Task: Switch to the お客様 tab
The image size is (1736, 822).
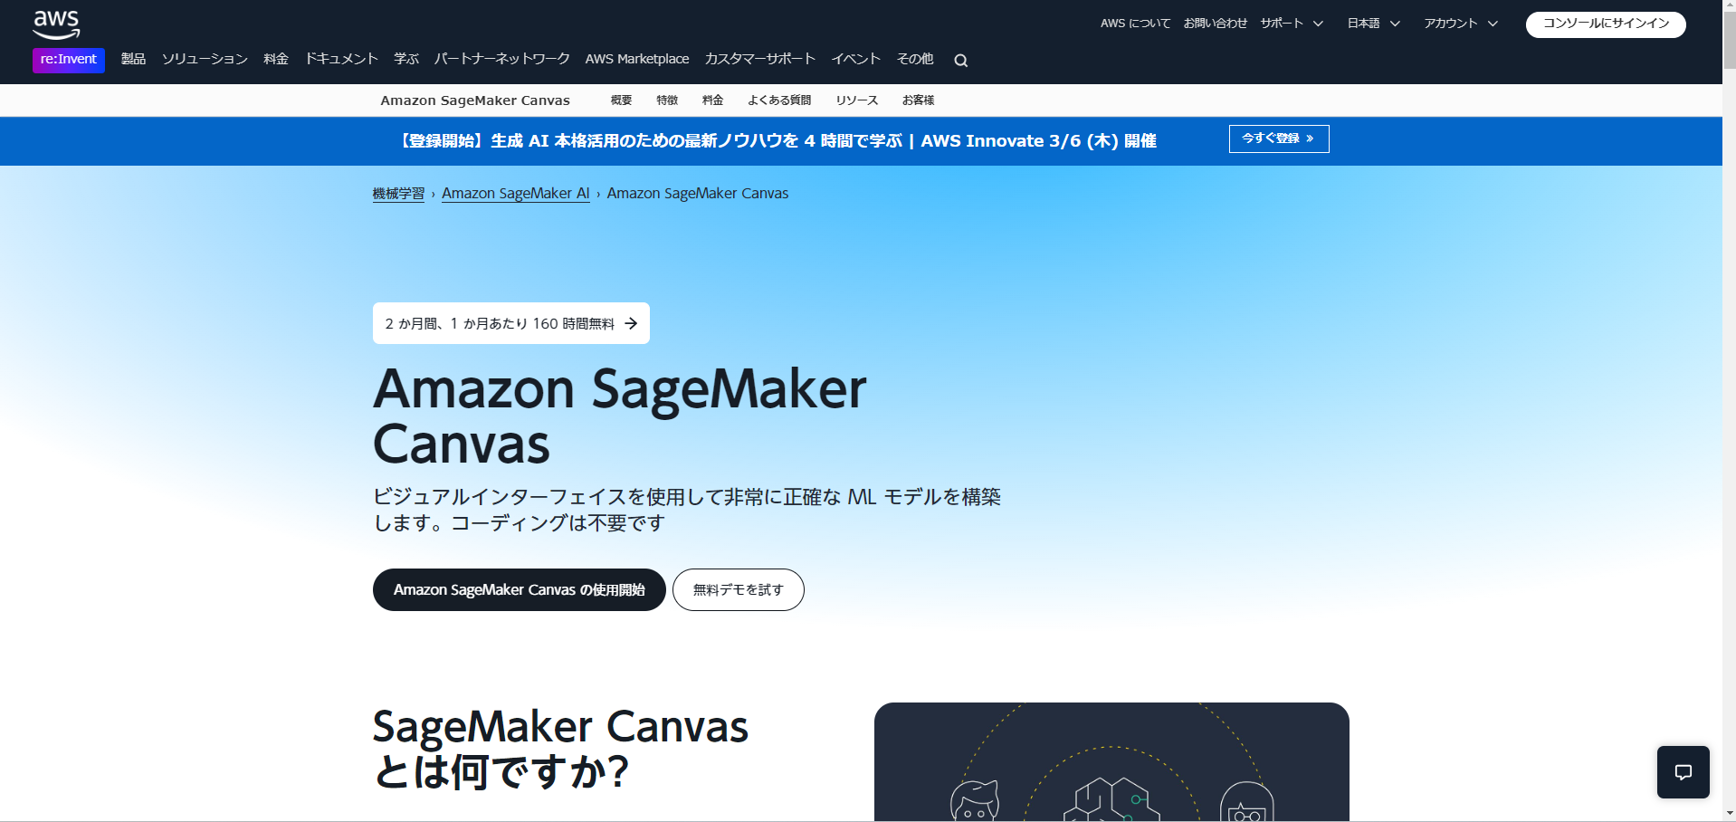Action: [918, 100]
